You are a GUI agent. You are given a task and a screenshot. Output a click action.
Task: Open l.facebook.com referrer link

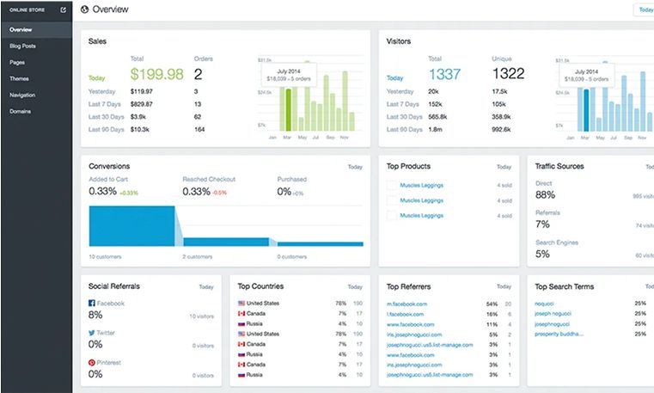tap(405, 314)
